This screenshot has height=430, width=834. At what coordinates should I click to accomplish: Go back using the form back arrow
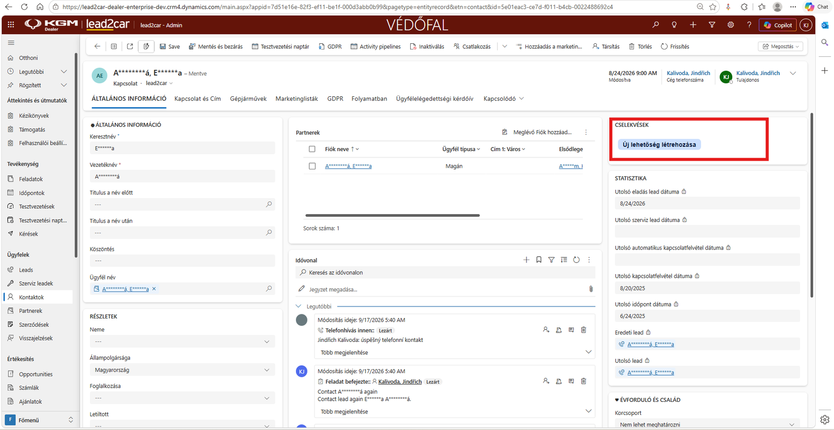[x=97, y=46]
